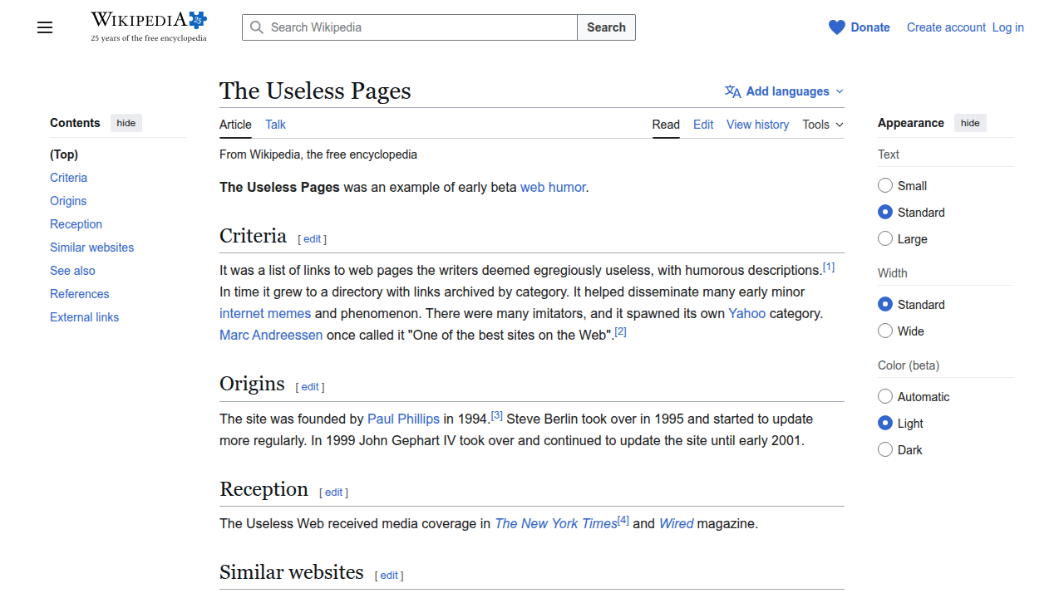Click citation footnote [1]
The image size is (1064, 598).
829,267
